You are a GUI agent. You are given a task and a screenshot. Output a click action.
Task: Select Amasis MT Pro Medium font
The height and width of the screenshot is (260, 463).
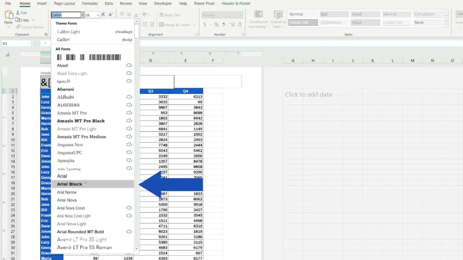pyautogui.click(x=93, y=136)
